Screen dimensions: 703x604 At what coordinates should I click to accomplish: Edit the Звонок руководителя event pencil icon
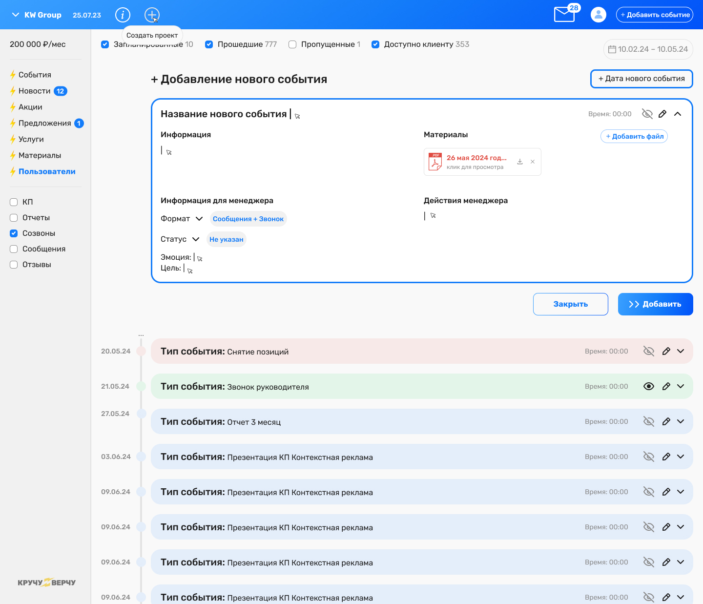coord(666,386)
